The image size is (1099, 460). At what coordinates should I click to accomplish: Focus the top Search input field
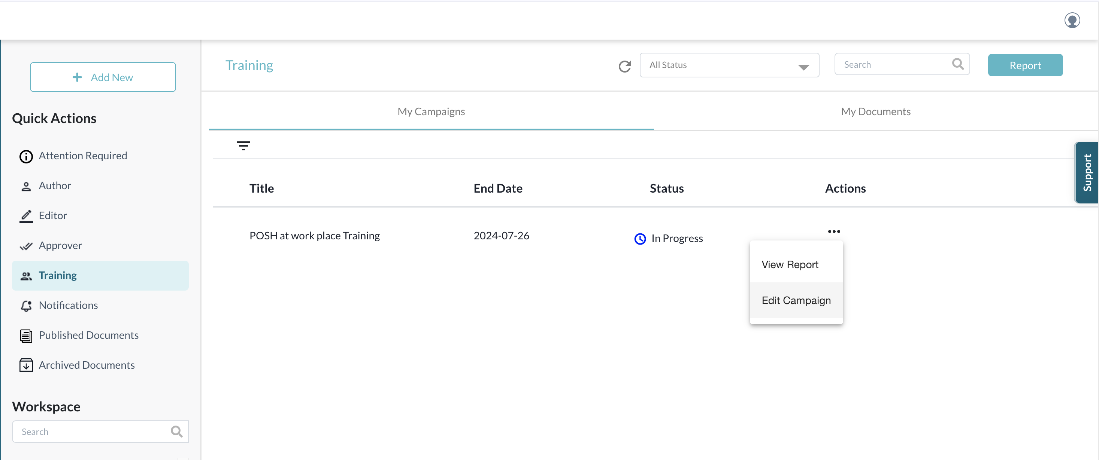(x=894, y=64)
